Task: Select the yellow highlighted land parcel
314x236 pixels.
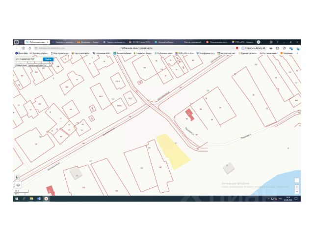Action: pyautogui.click(x=173, y=151)
